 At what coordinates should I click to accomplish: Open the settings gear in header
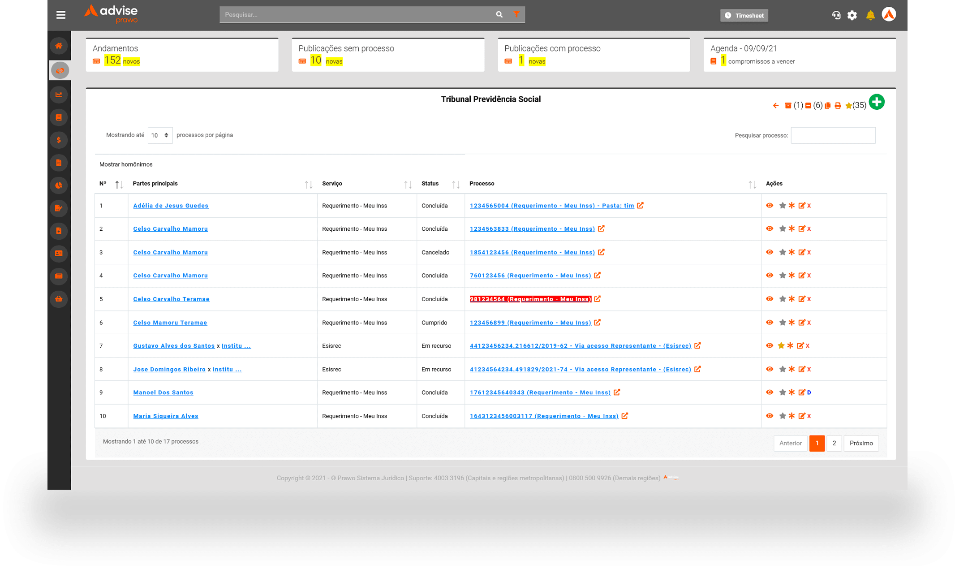pos(852,15)
